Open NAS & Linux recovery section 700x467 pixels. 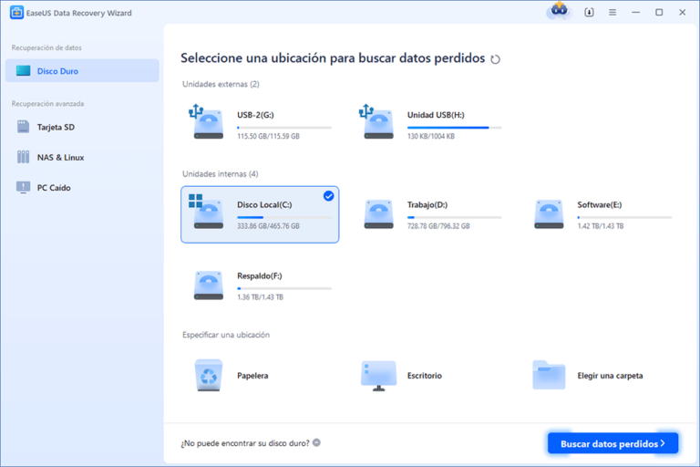click(82, 157)
